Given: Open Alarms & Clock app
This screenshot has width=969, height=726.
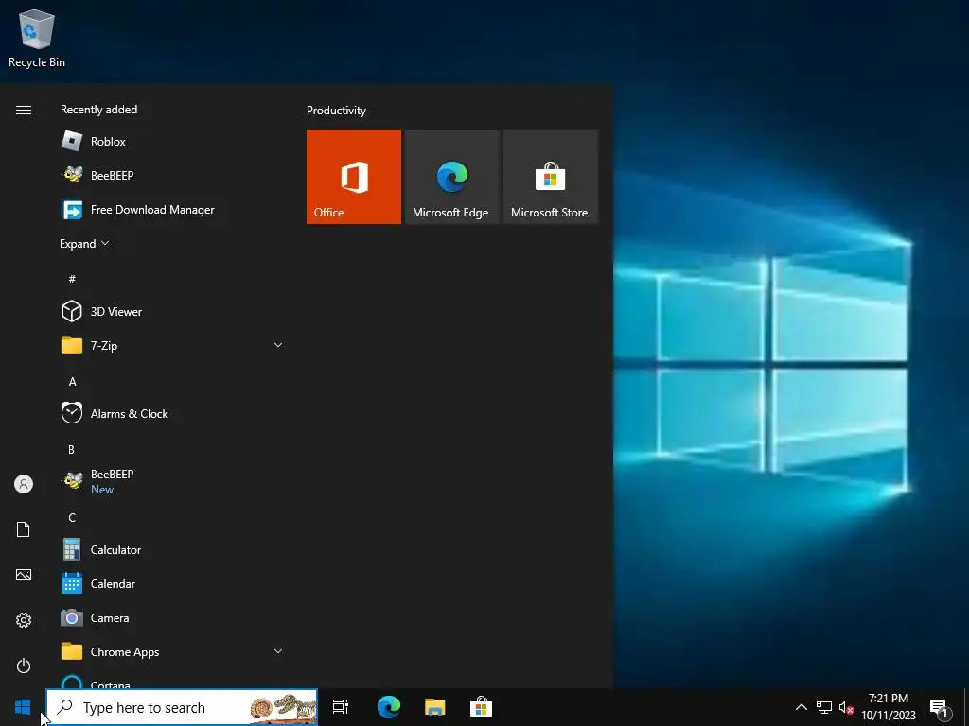Looking at the screenshot, I should [x=172, y=413].
